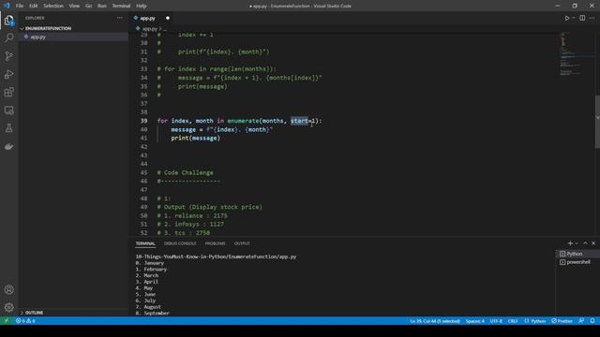
Task: Maximize the terminal panel size
Action: pos(585,243)
